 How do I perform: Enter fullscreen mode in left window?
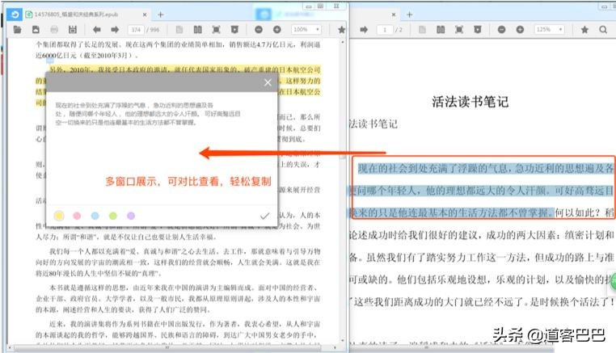coord(216,29)
